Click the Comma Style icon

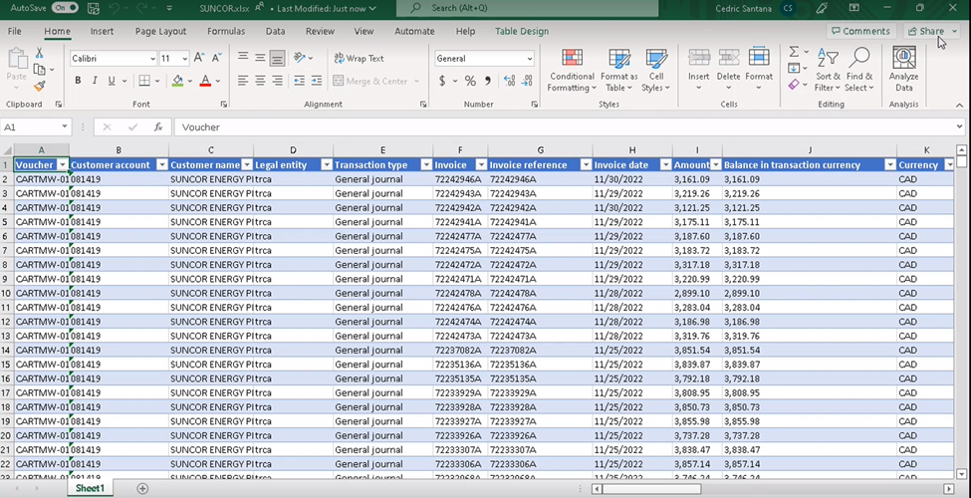pos(487,81)
